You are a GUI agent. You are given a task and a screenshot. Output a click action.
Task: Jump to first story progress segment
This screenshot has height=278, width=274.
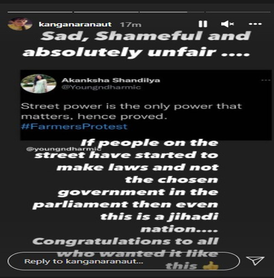pyautogui.click(x=40, y=12)
